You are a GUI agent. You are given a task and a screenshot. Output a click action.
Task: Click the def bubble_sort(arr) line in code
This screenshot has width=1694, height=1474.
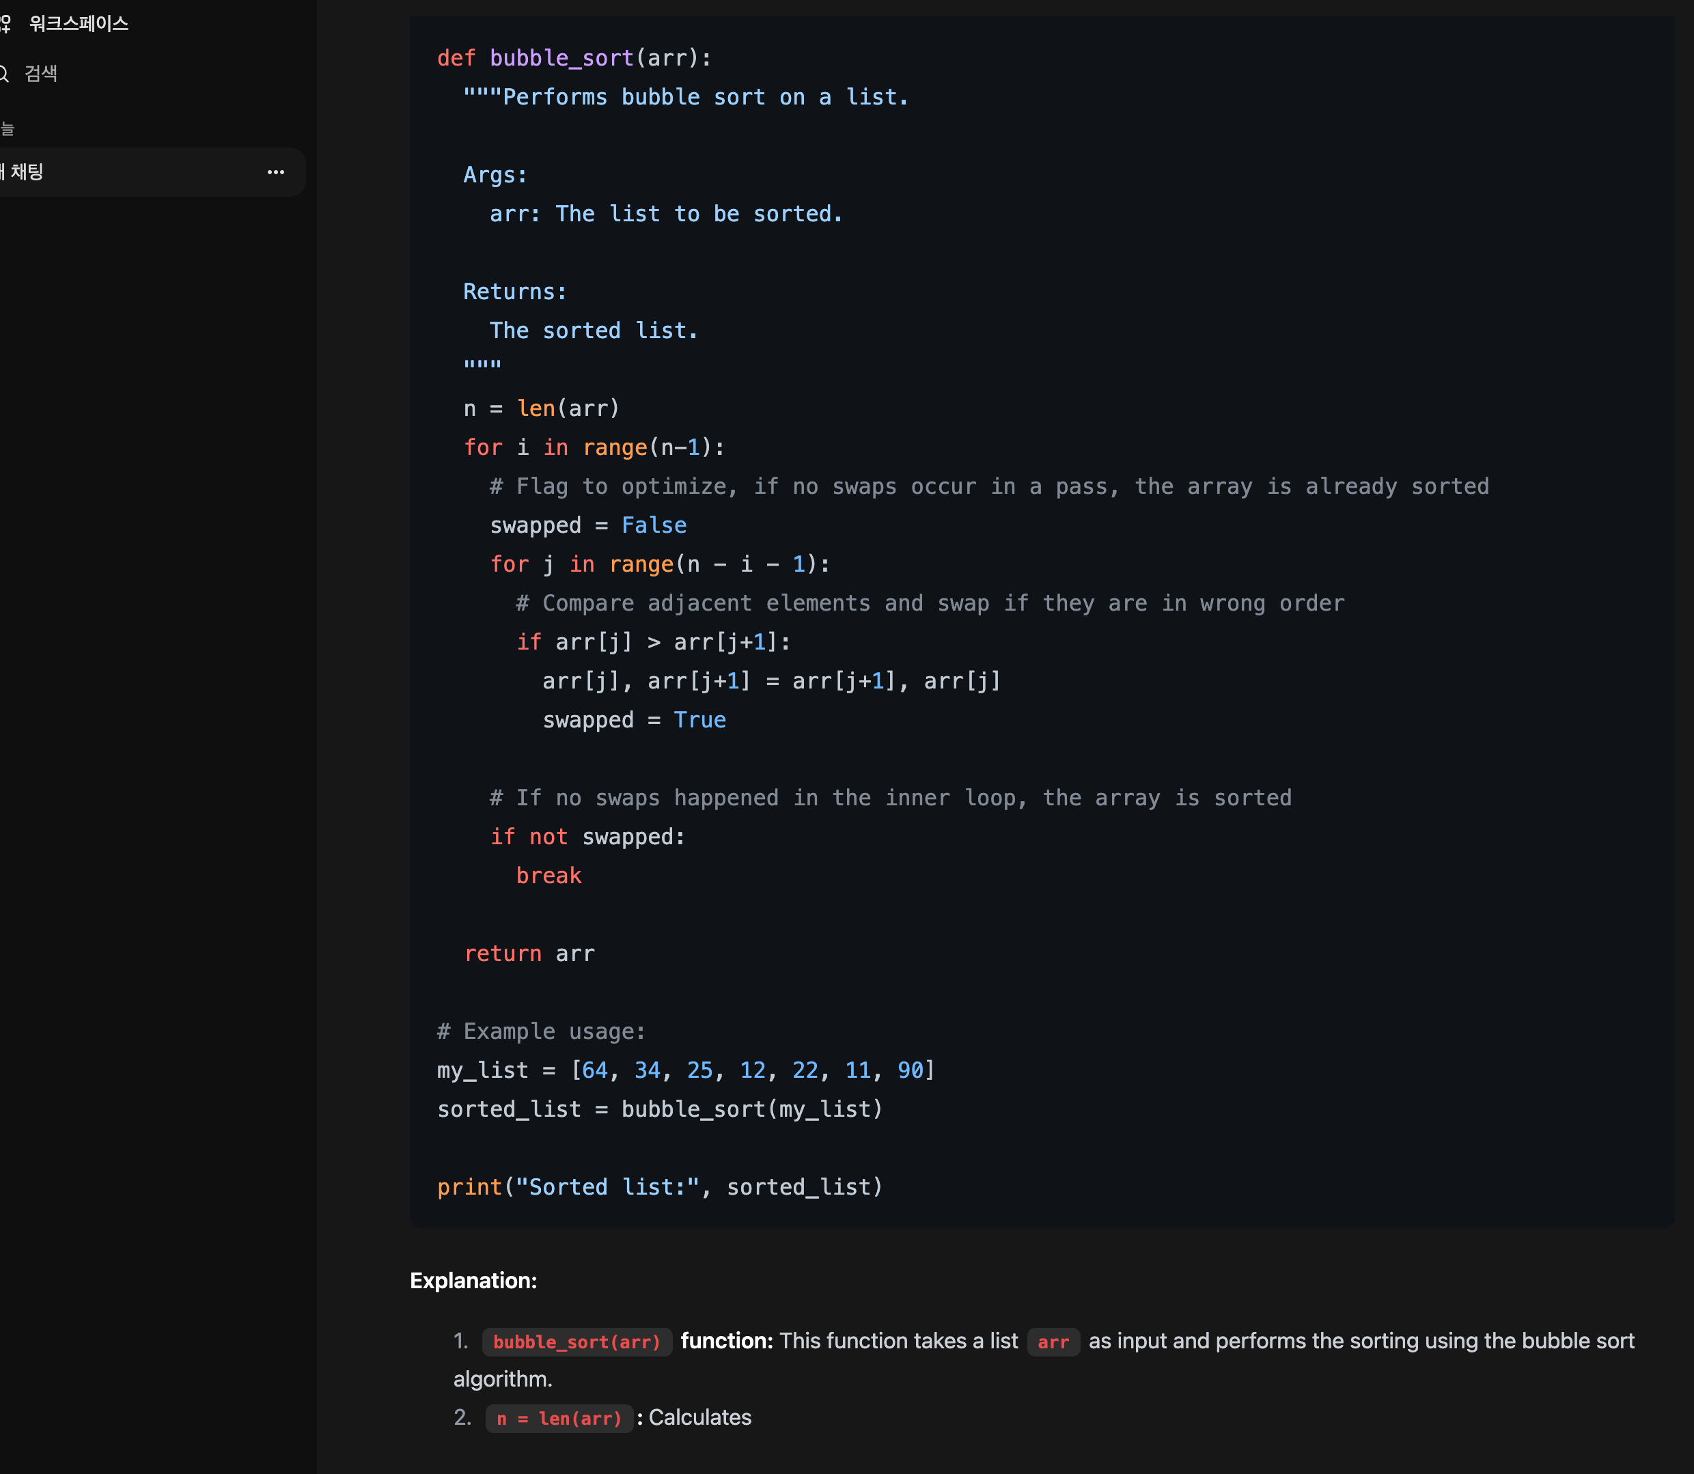pyautogui.click(x=574, y=59)
